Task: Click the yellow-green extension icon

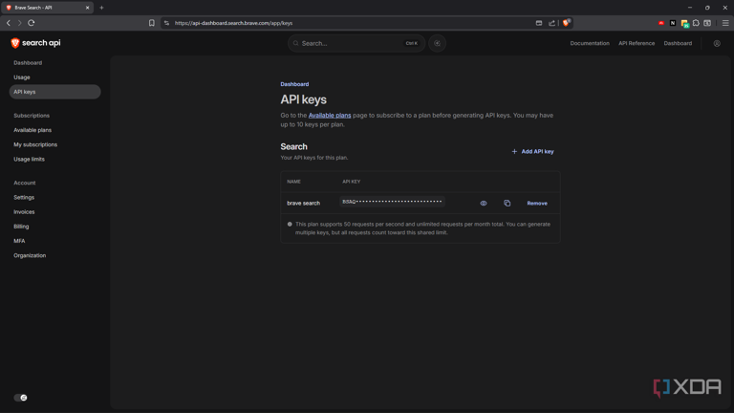Action: [685, 23]
